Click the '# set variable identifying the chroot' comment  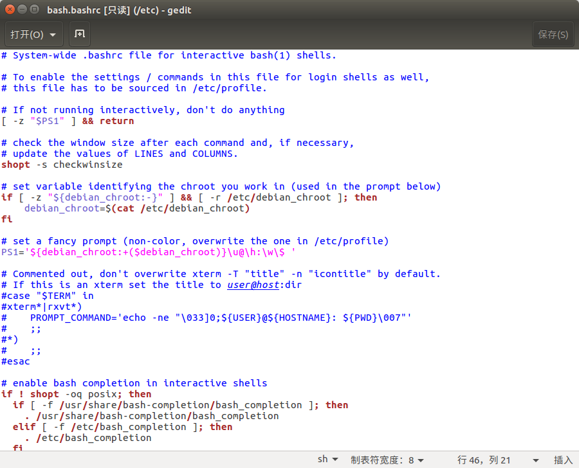tap(221, 187)
